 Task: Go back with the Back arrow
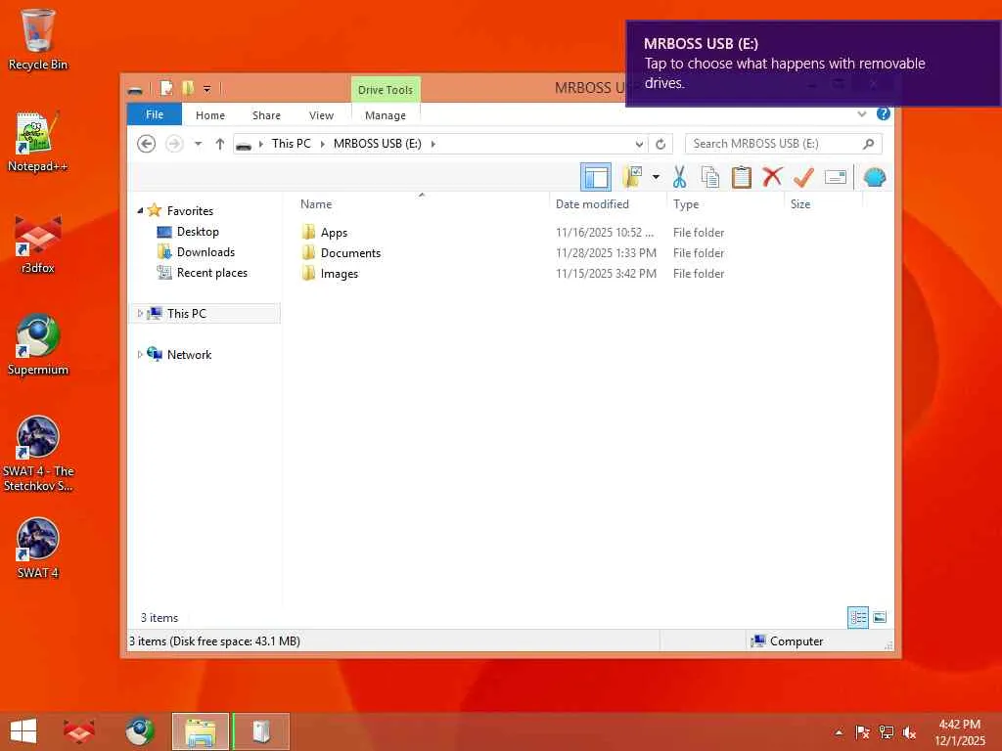coord(147,144)
